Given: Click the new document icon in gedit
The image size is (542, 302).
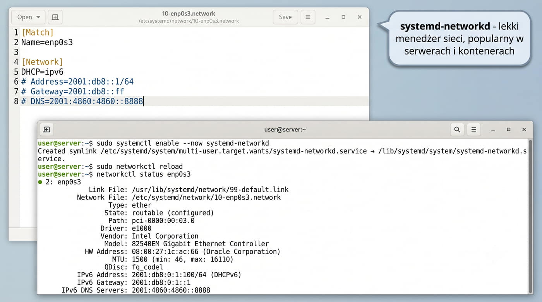Looking at the screenshot, I should pos(55,17).
